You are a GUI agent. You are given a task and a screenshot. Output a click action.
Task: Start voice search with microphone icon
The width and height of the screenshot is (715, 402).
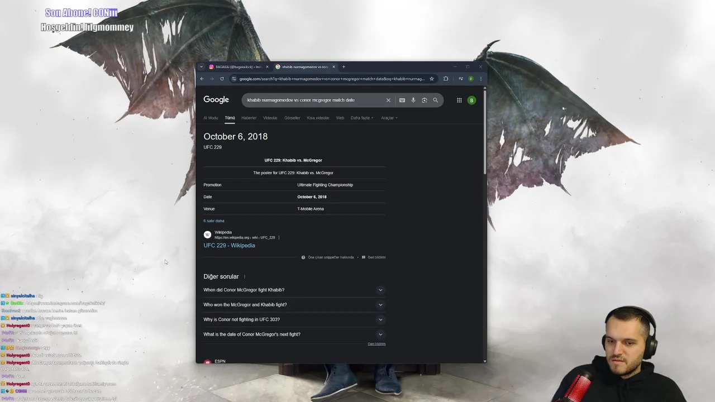(x=413, y=100)
